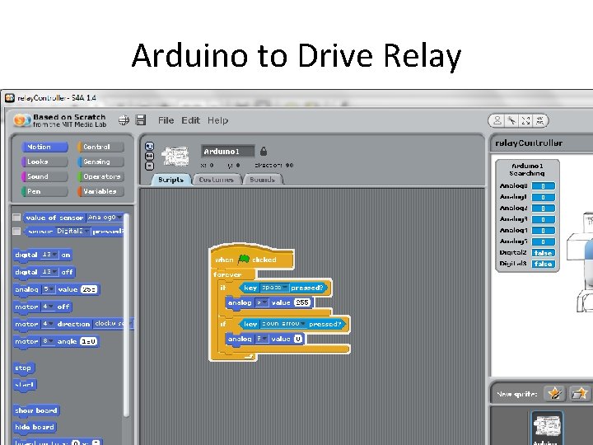
Task: Click the motor angle value 180
Action: (88, 341)
